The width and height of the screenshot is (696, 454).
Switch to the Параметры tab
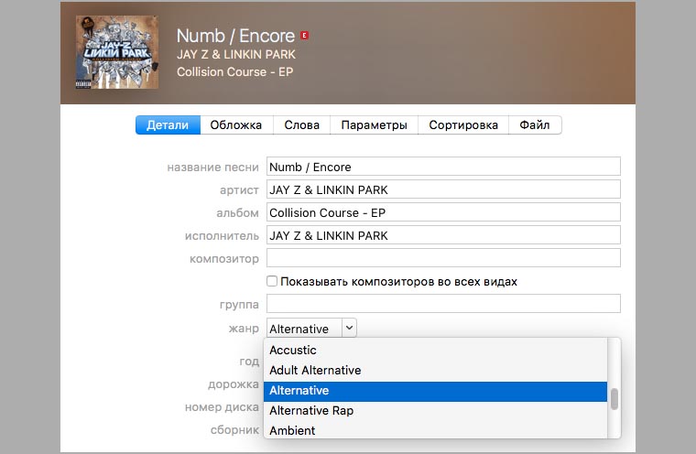point(375,125)
